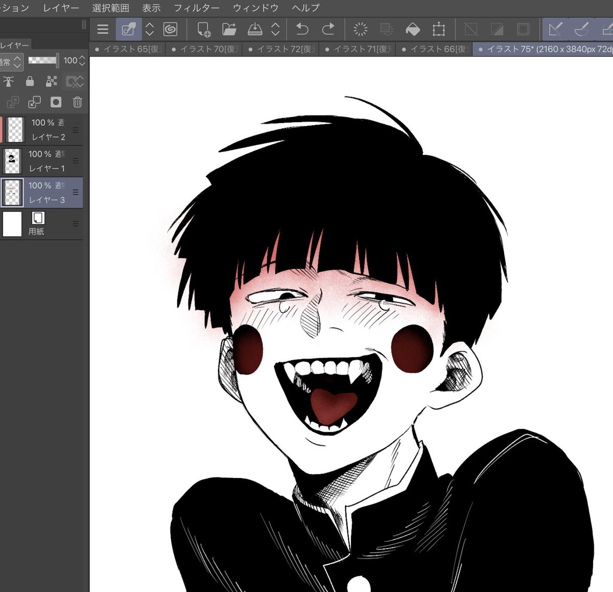Image resolution: width=613 pixels, height=592 pixels.
Task: Switch to the イラスト72 canvas tab
Action: [x=281, y=49]
